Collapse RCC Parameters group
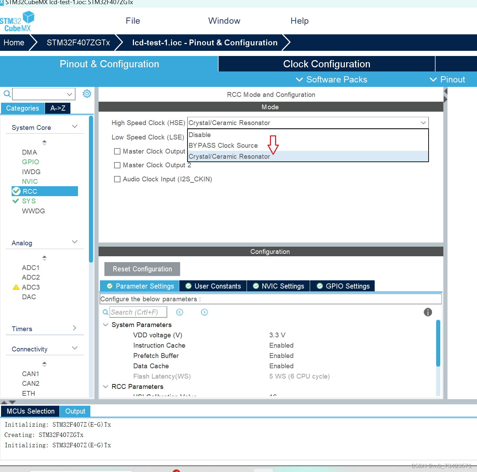Image resolution: width=477 pixels, height=472 pixels. (x=106, y=386)
